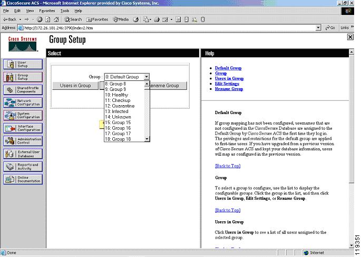Open Back button history dropdown arrow

[x=20, y=19]
